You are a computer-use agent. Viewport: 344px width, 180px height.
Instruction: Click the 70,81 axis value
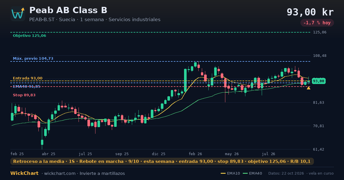point(319,126)
